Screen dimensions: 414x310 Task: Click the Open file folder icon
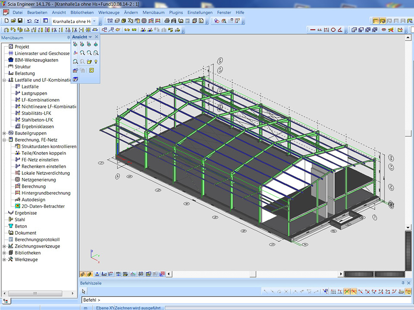(x=13, y=21)
